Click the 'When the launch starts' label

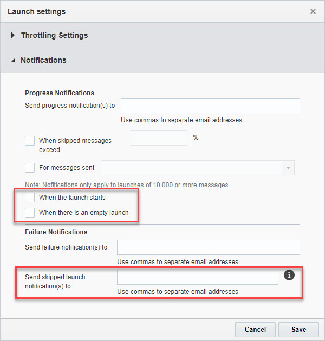click(x=72, y=198)
